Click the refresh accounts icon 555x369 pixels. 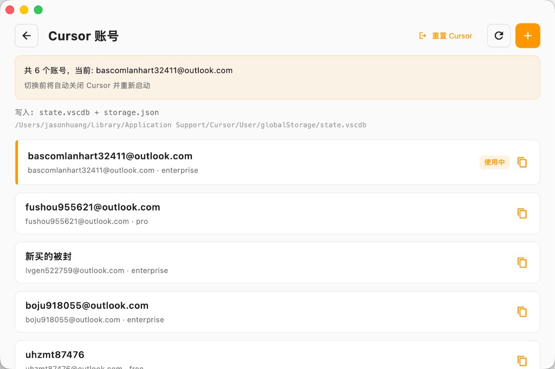499,36
